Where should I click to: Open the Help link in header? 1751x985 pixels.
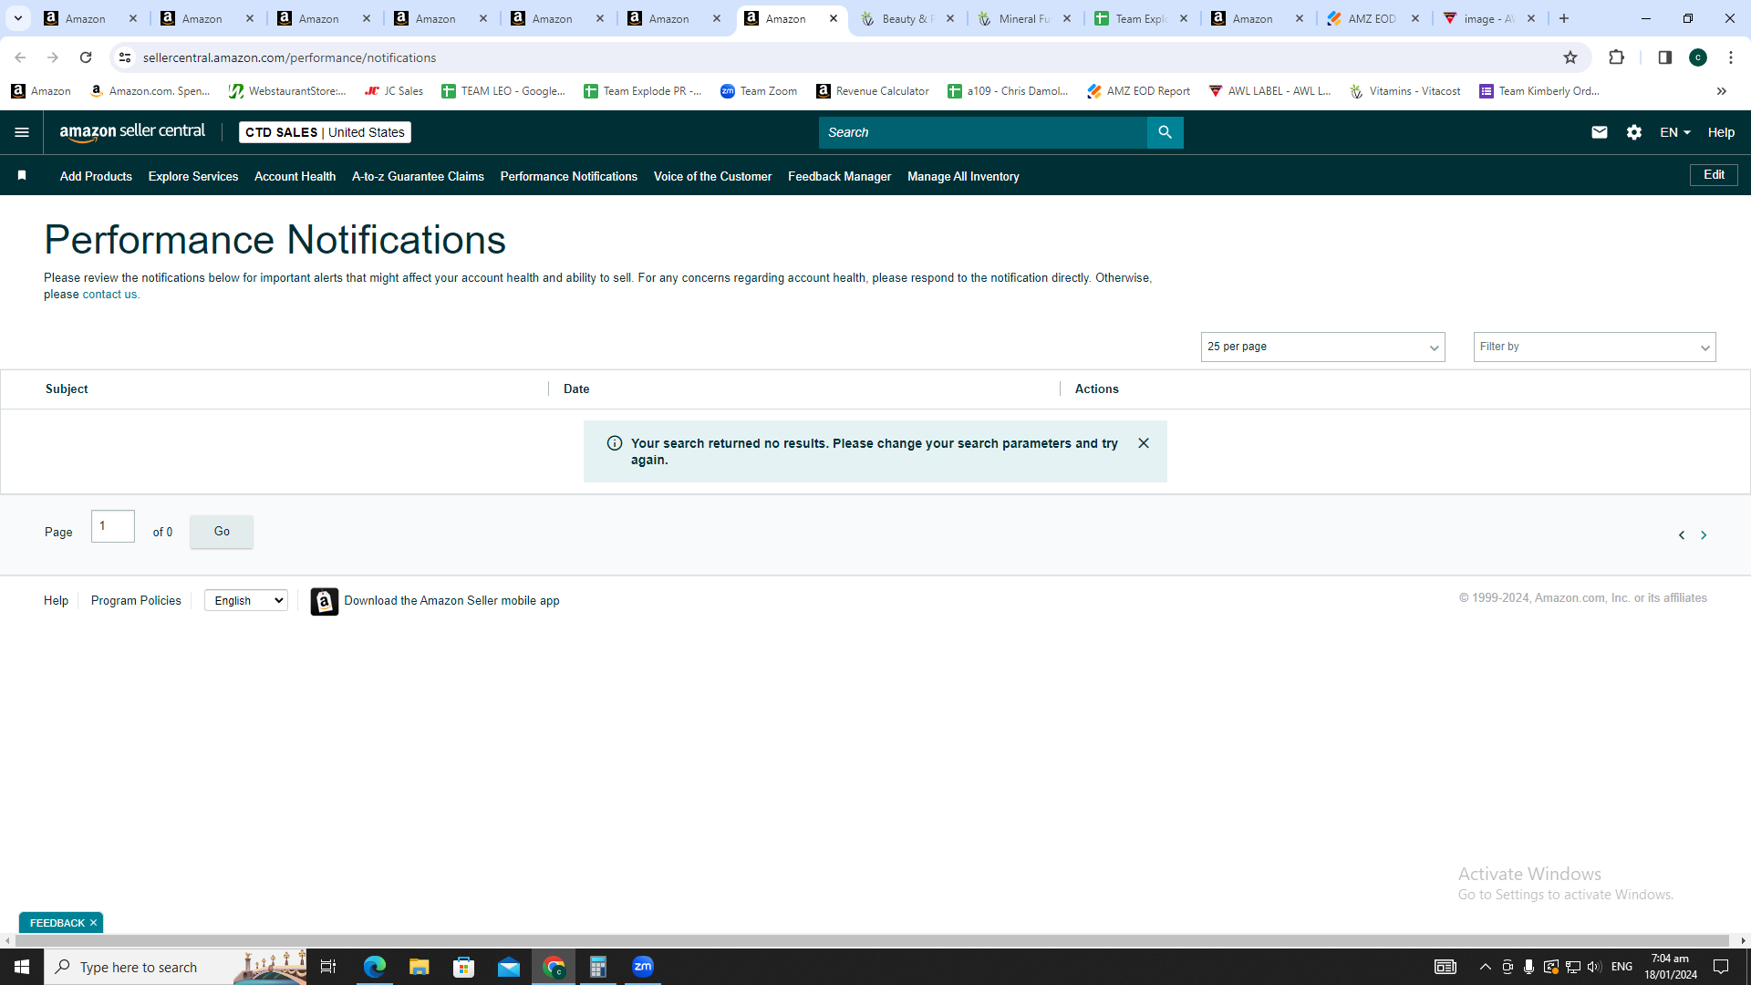tap(1721, 132)
